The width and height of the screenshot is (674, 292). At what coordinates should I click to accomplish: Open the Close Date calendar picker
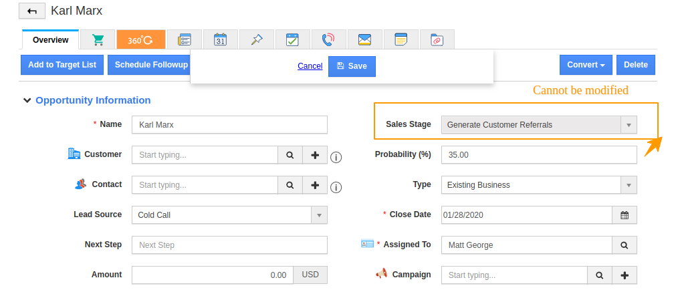625,215
